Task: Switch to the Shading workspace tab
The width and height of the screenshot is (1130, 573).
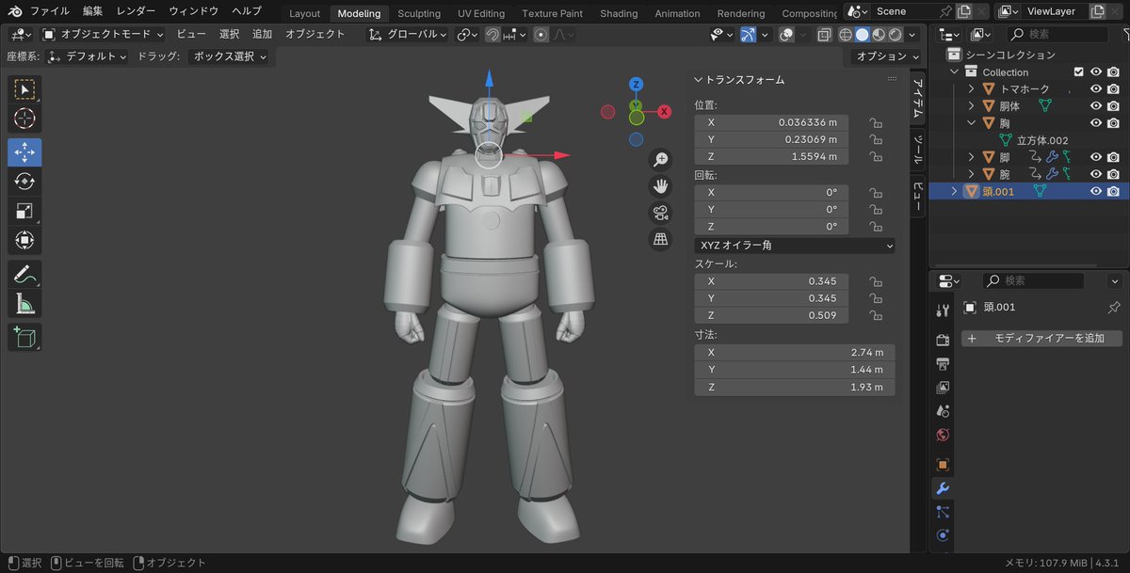Action: point(619,13)
